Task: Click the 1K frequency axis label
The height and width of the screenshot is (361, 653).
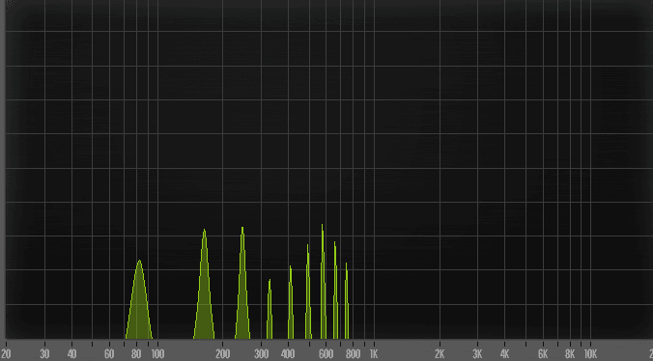Action: 374,354
